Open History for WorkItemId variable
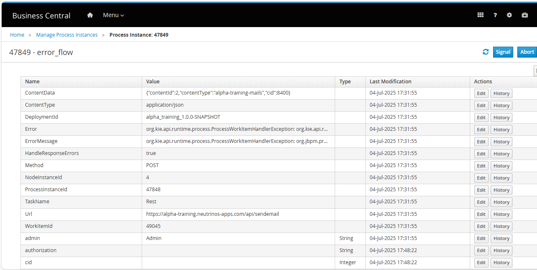The image size is (537, 270). 501,226
